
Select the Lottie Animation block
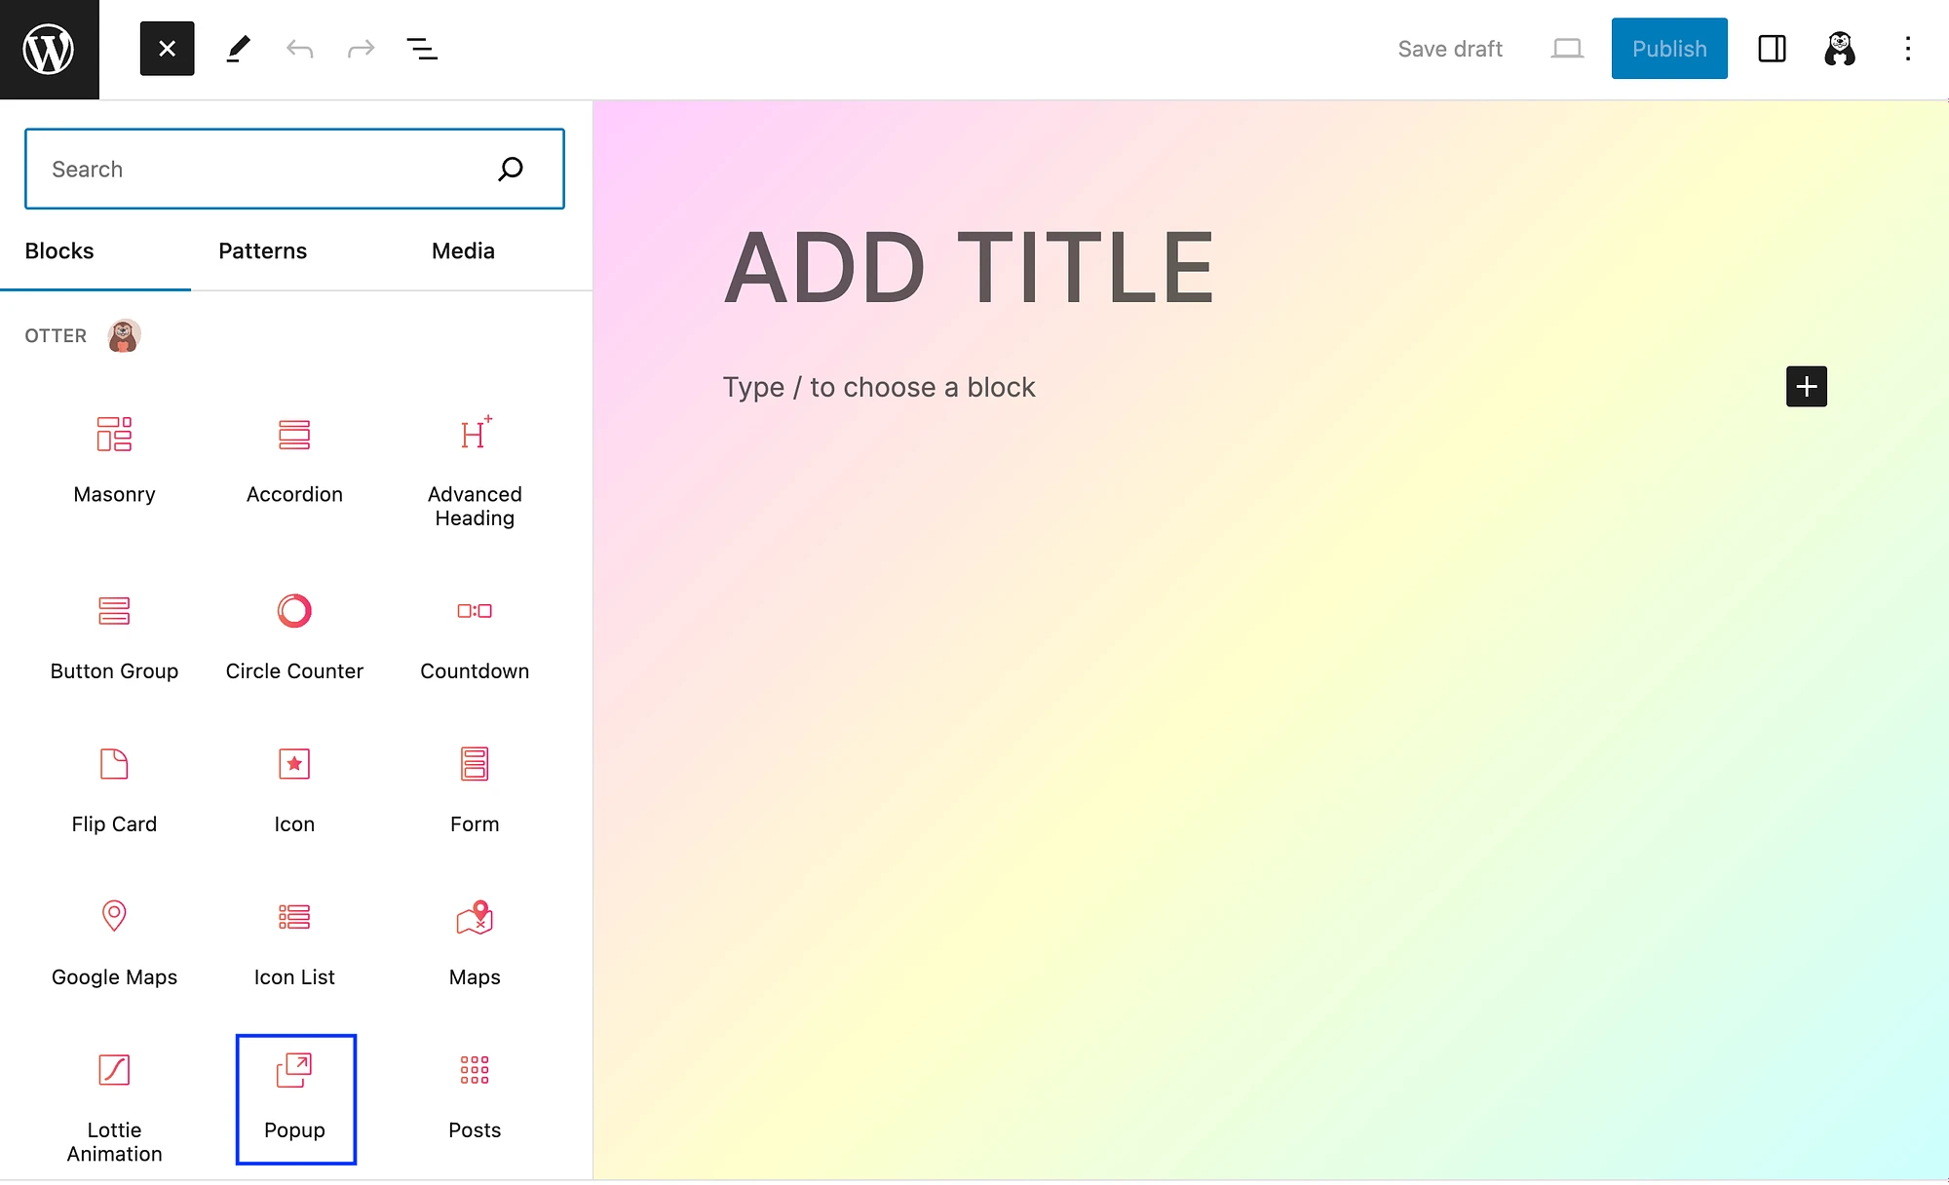[x=113, y=1100]
